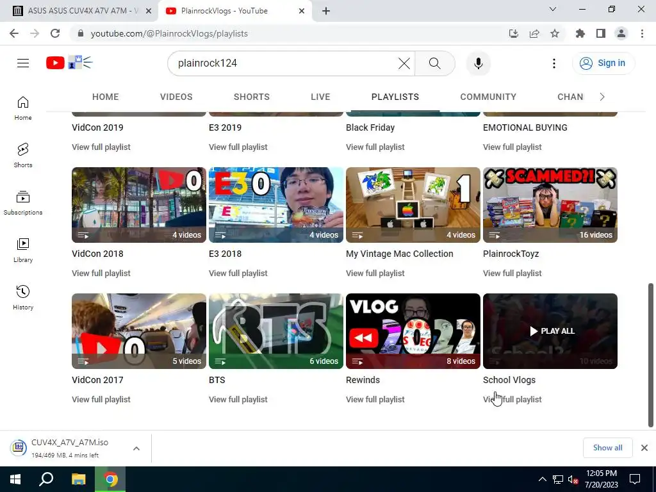The width and height of the screenshot is (656, 492).
Task: Click the magnifier search button
Action: click(x=435, y=63)
